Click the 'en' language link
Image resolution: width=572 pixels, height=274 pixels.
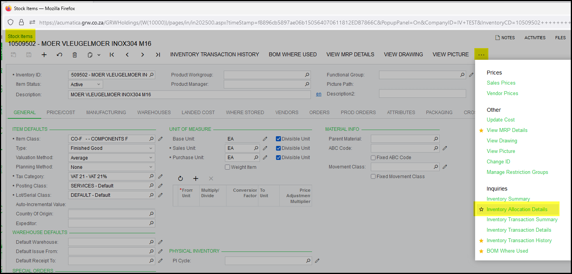coord(319,94)
